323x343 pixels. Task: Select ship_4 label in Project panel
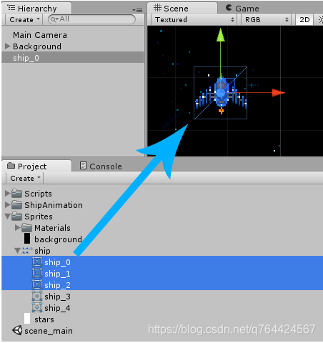coord(57,308)
